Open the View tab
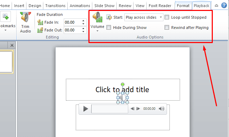 tap(140, 6)
